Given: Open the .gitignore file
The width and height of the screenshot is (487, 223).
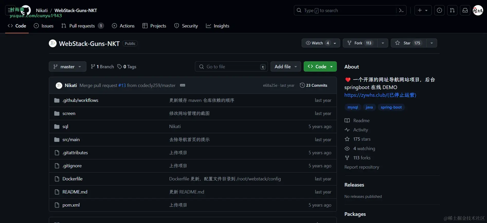Looking at the screenshot, I should coord(72,166).
